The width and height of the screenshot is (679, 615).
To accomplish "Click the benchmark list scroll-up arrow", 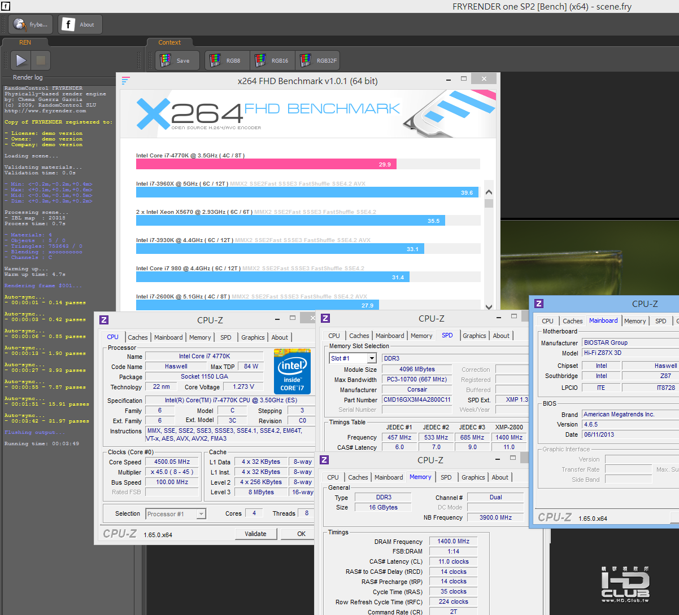I will pos(489,192).
